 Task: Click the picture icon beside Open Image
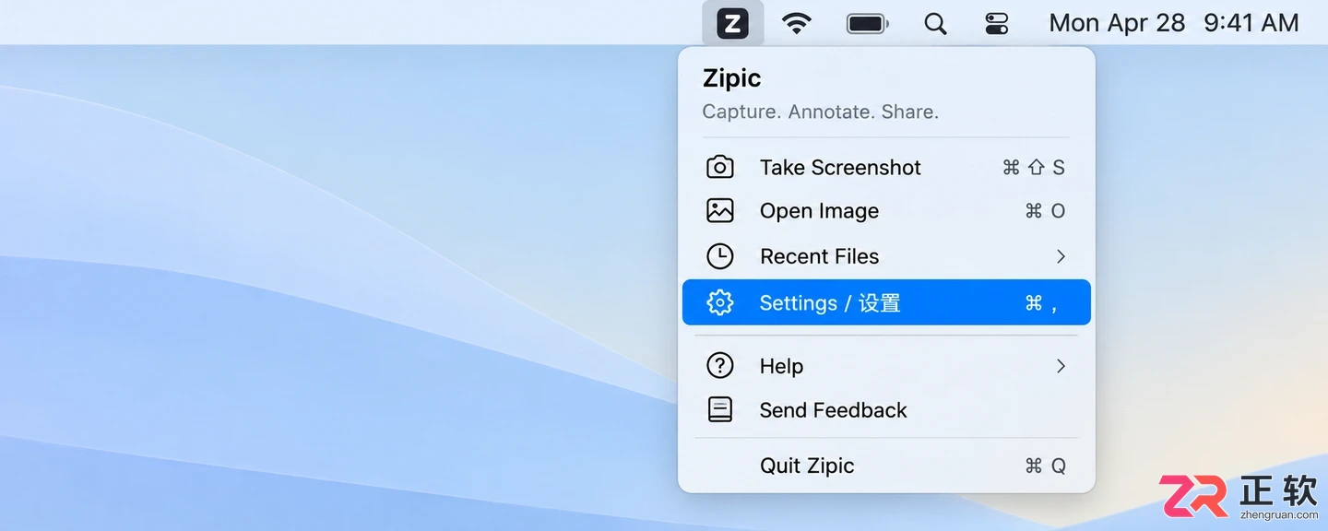point(720,211)
